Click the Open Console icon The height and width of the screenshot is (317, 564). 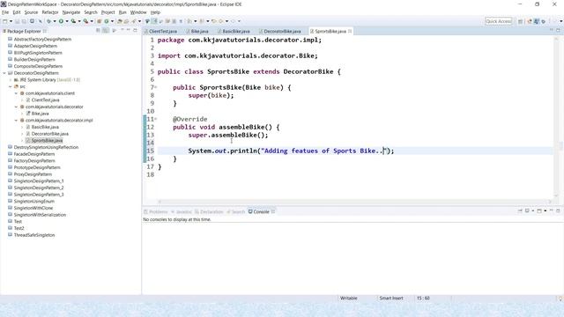(x=539, y=211)
